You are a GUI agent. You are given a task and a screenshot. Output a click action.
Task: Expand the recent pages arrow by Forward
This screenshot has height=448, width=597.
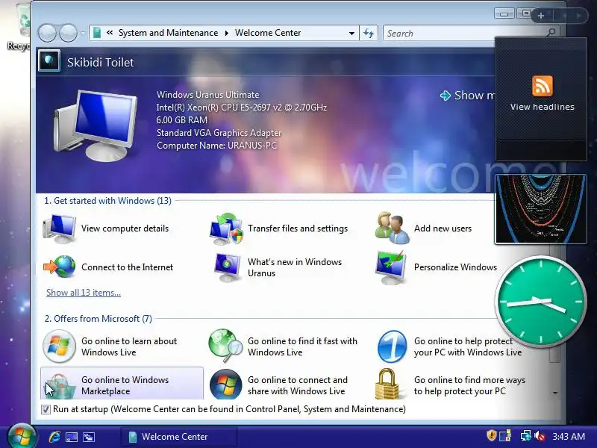point(83,34)
